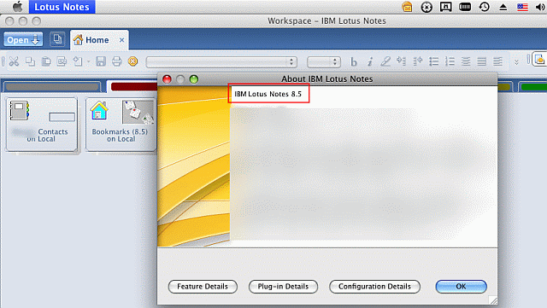Viewport: 547px width, 308px height.
Task: Click the Plug-in Details button
Action: click(x=283, y=287)
